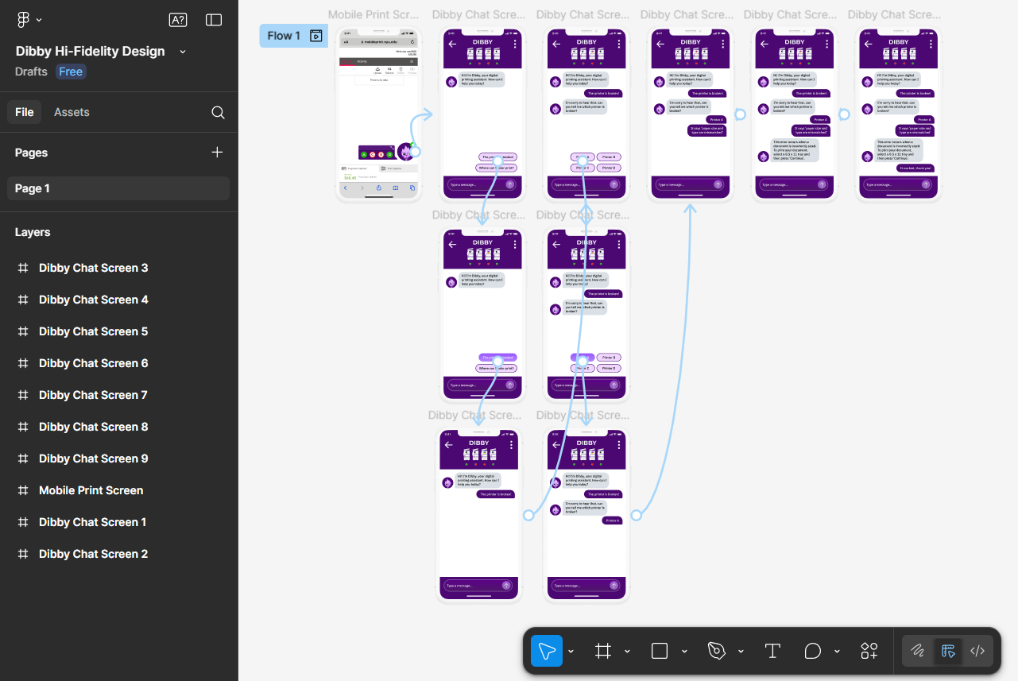Open the shape tools dropdown arrow
The width and height of the screenshot is (1018, 681).
[x=684, y=652]
